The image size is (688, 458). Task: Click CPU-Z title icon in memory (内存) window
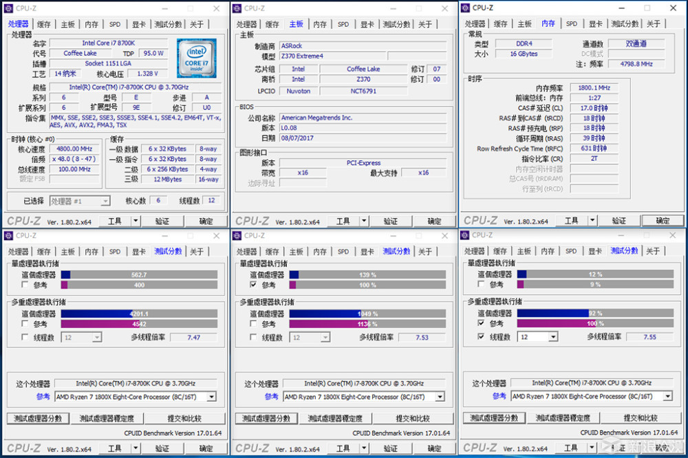[x=465, y=8]
